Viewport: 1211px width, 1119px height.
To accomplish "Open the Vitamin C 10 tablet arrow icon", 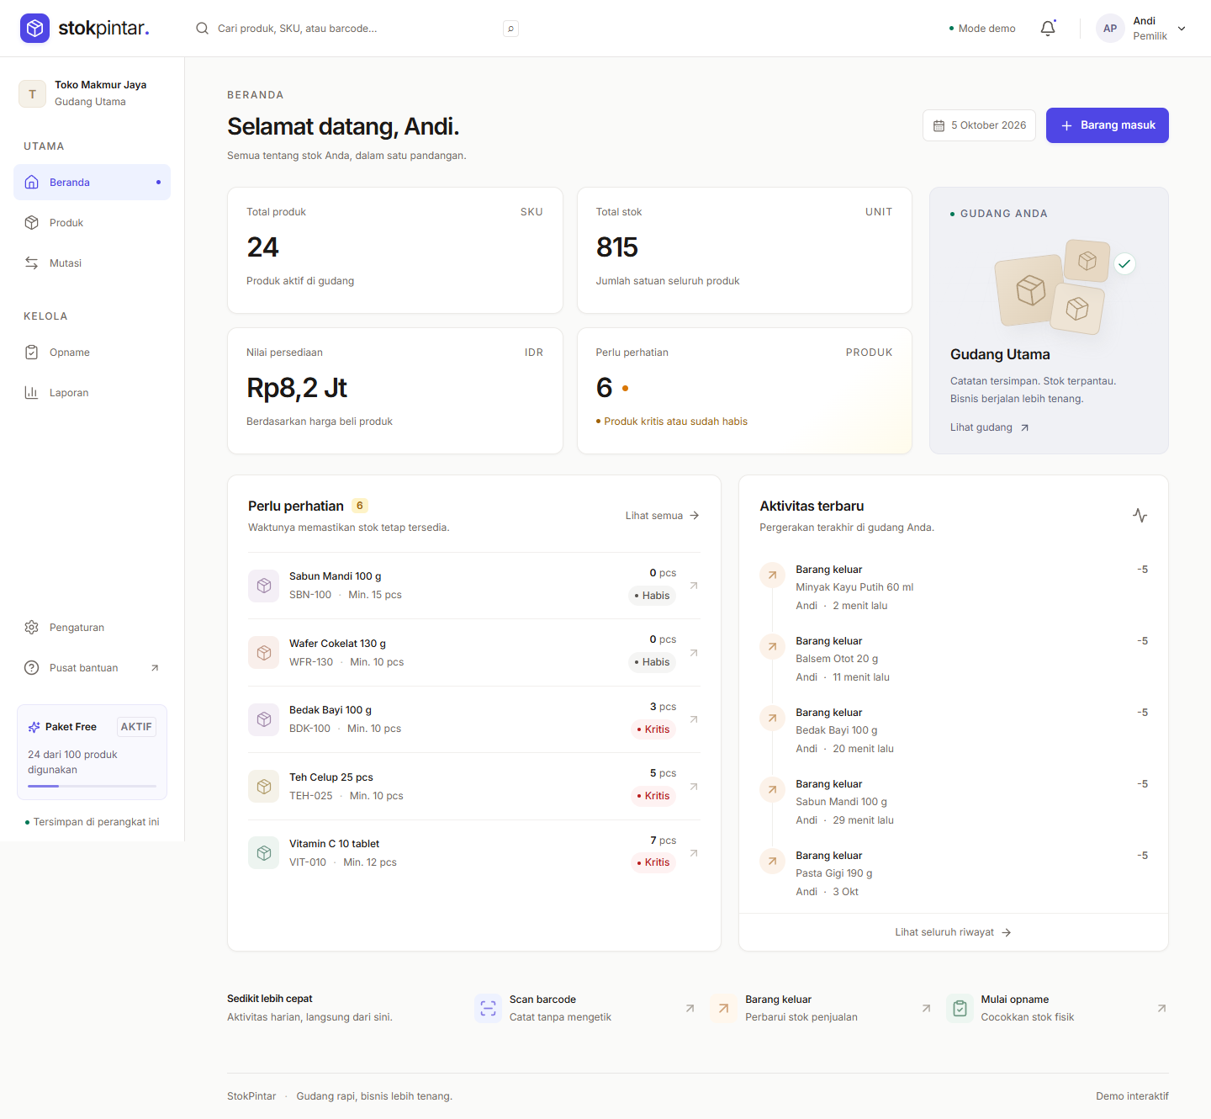I will (x=694, y=853).
